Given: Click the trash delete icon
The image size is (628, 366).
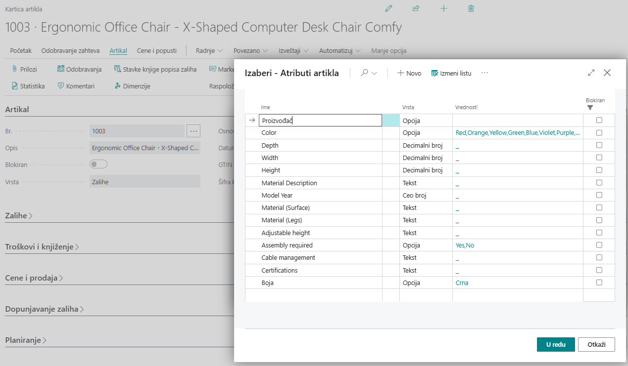Looking at the screenshot, I should point(471,8).
